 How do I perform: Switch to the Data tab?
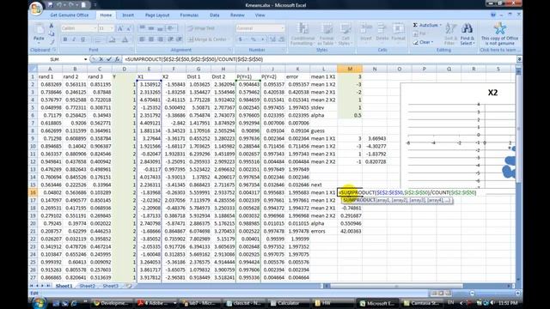[214, 15]
